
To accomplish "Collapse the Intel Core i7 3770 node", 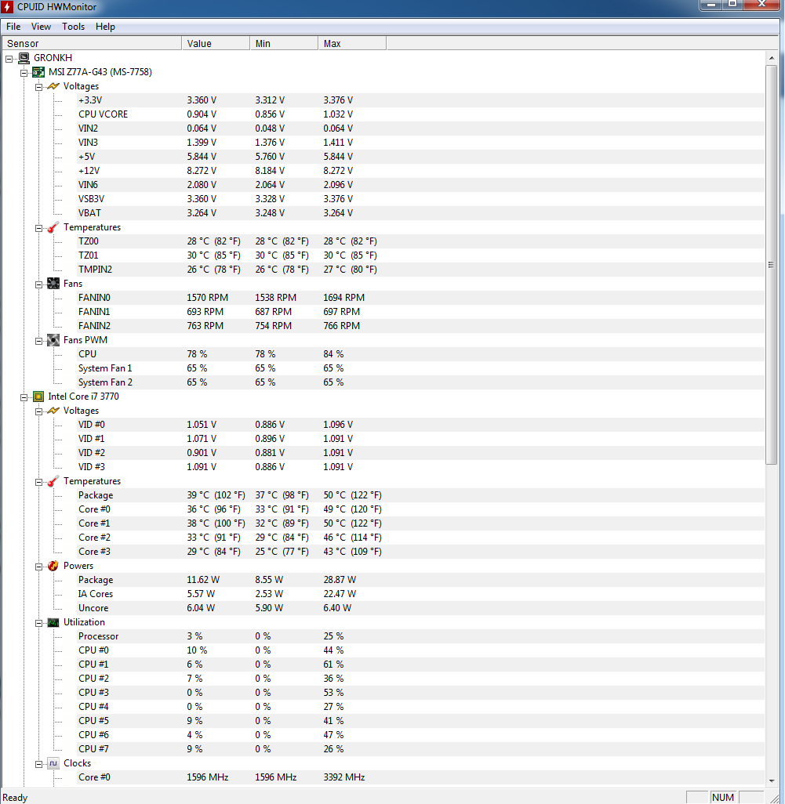I will (x=24, y=397).
